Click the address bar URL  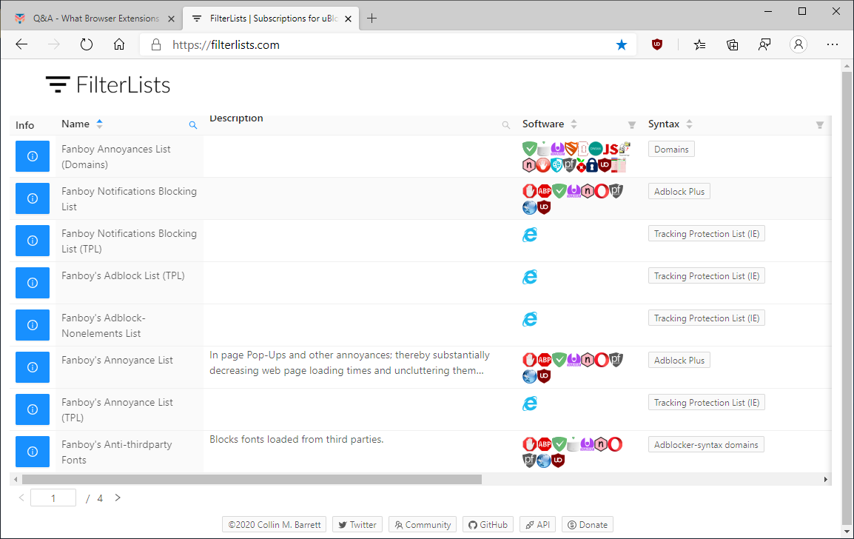(x=226, y=44)
